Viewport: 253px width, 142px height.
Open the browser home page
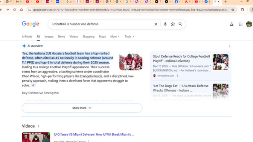pyautogui.click(x=21, y=10)
